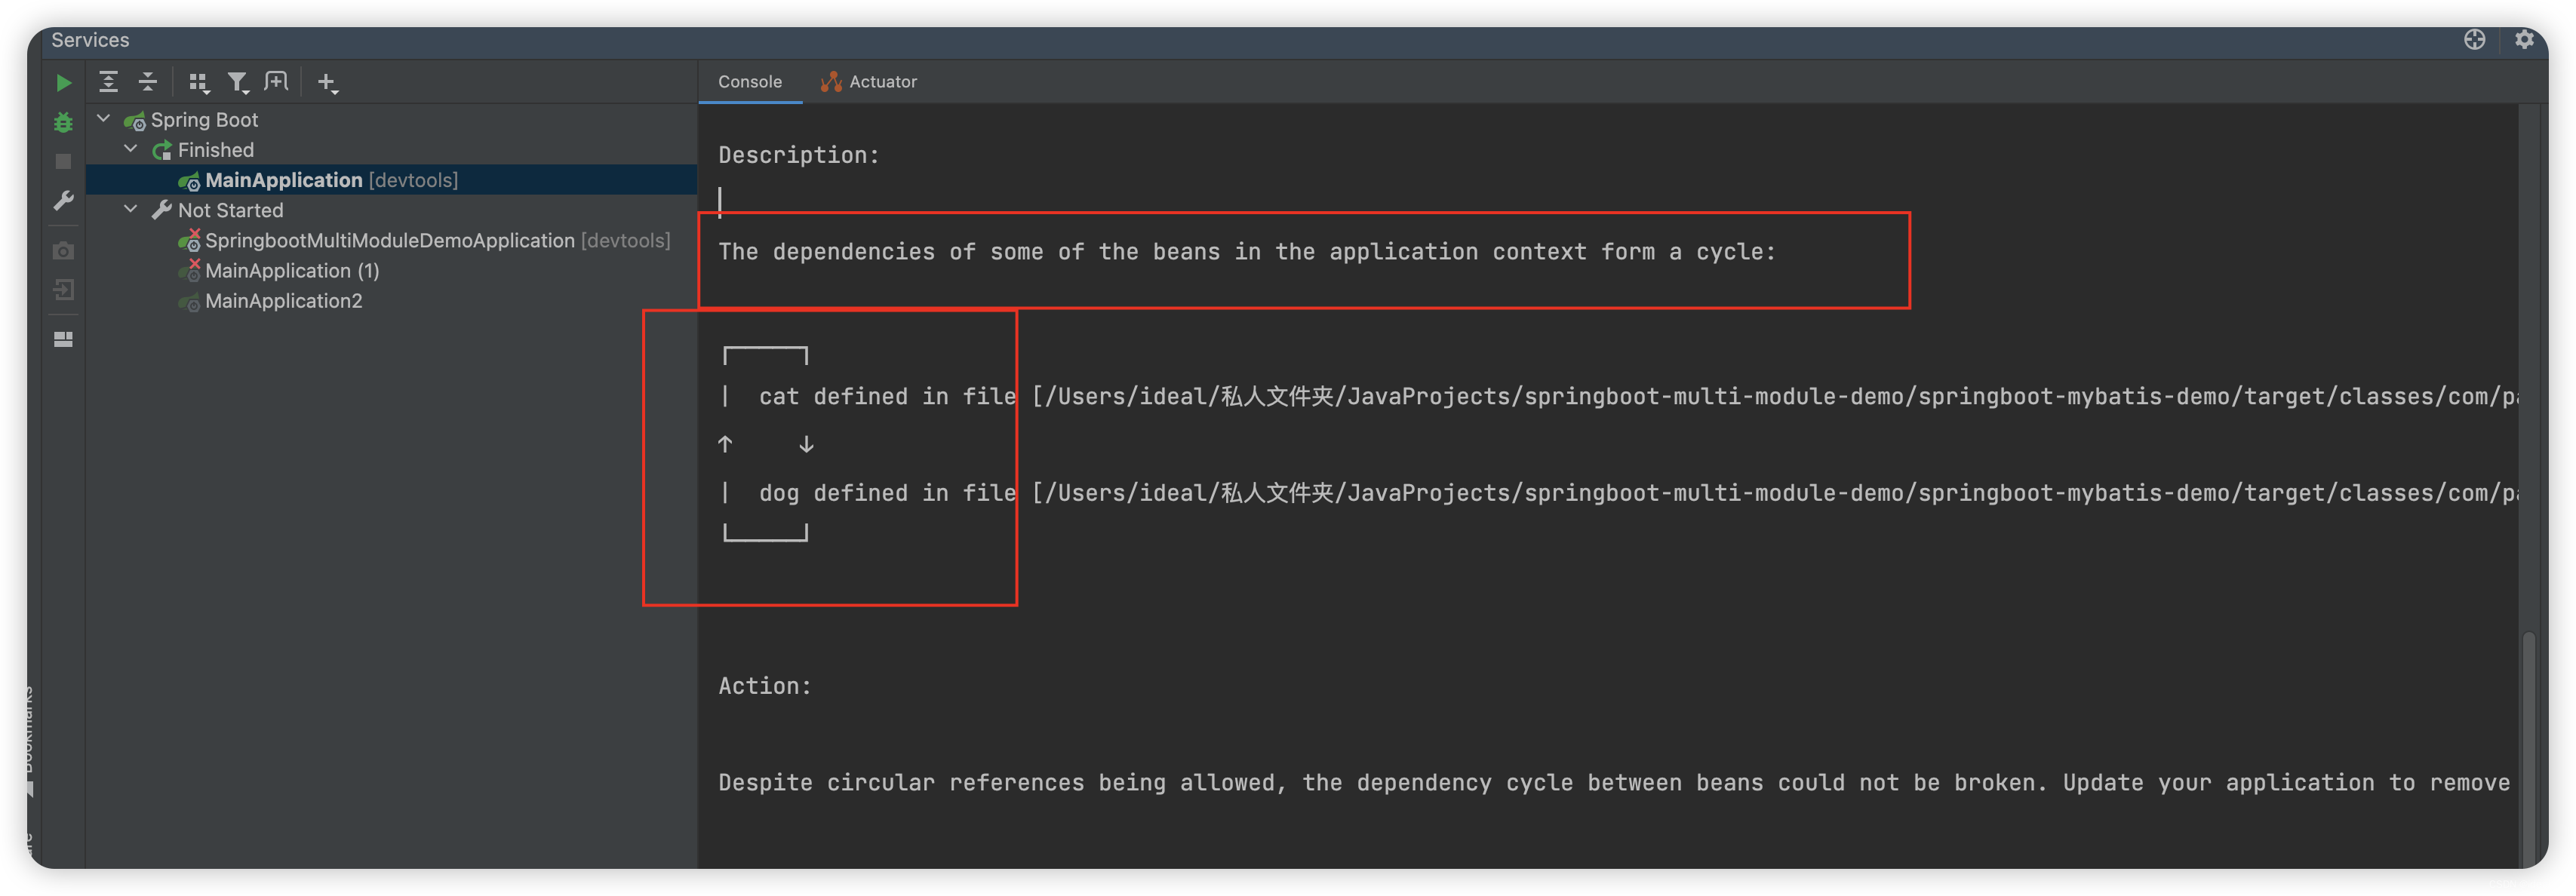Collapse the Spring Boot tree node
Screen dimensions: 2576x896
pyautogui.click(x=103, y=119)
